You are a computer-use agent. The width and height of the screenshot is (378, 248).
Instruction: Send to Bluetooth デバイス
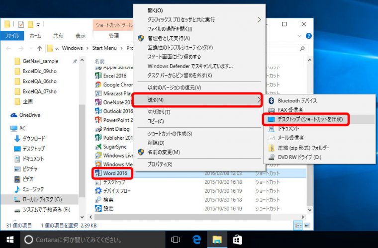pyautogui.click(x=319, y=101)
